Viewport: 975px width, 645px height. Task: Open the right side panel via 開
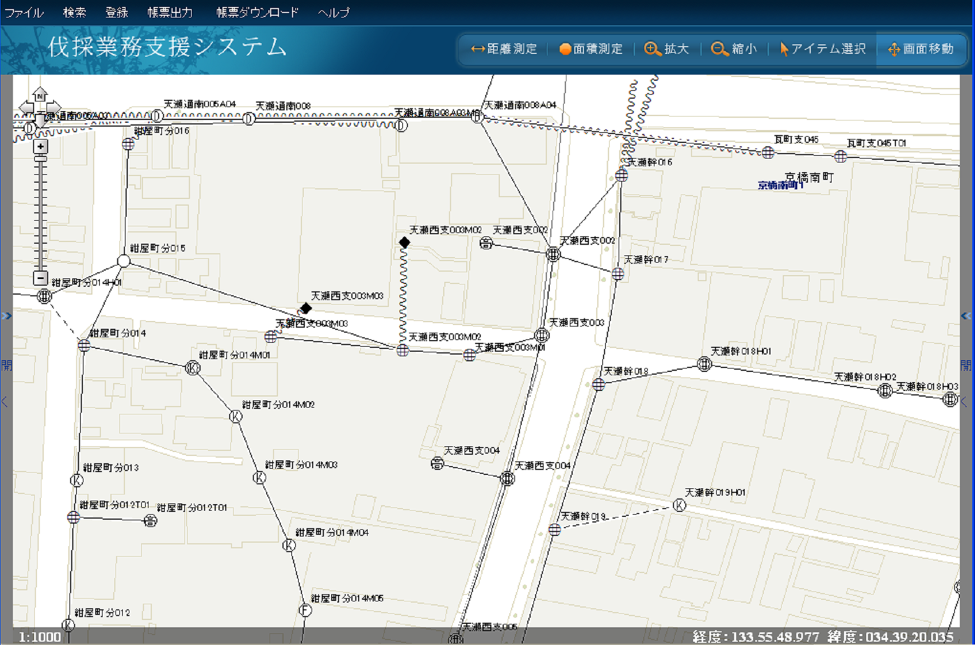tap(967, 366)
